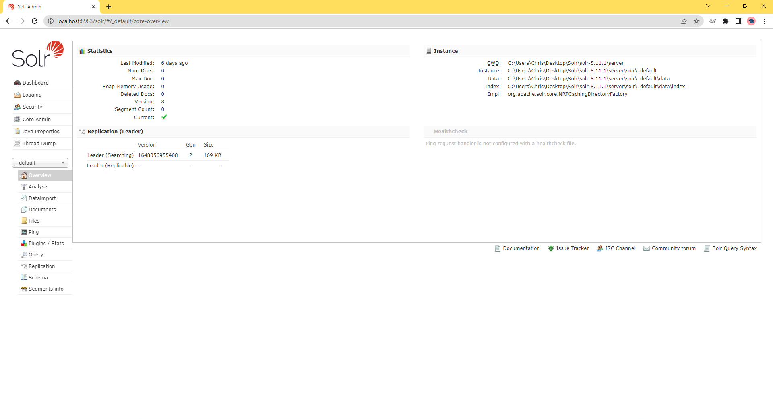Bookmark this page with the star
Viewport: 773px width, 419px height.
(697, 21)
